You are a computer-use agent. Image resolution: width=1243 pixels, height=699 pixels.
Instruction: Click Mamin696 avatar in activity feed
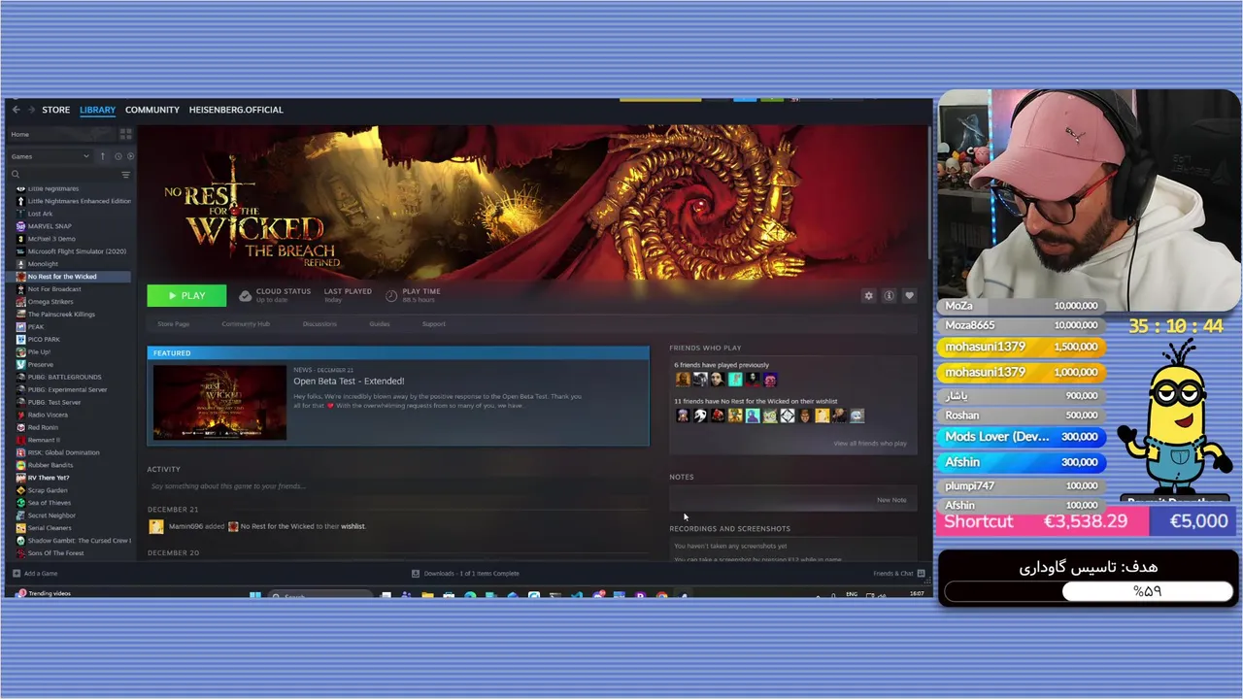click(155, 526)
